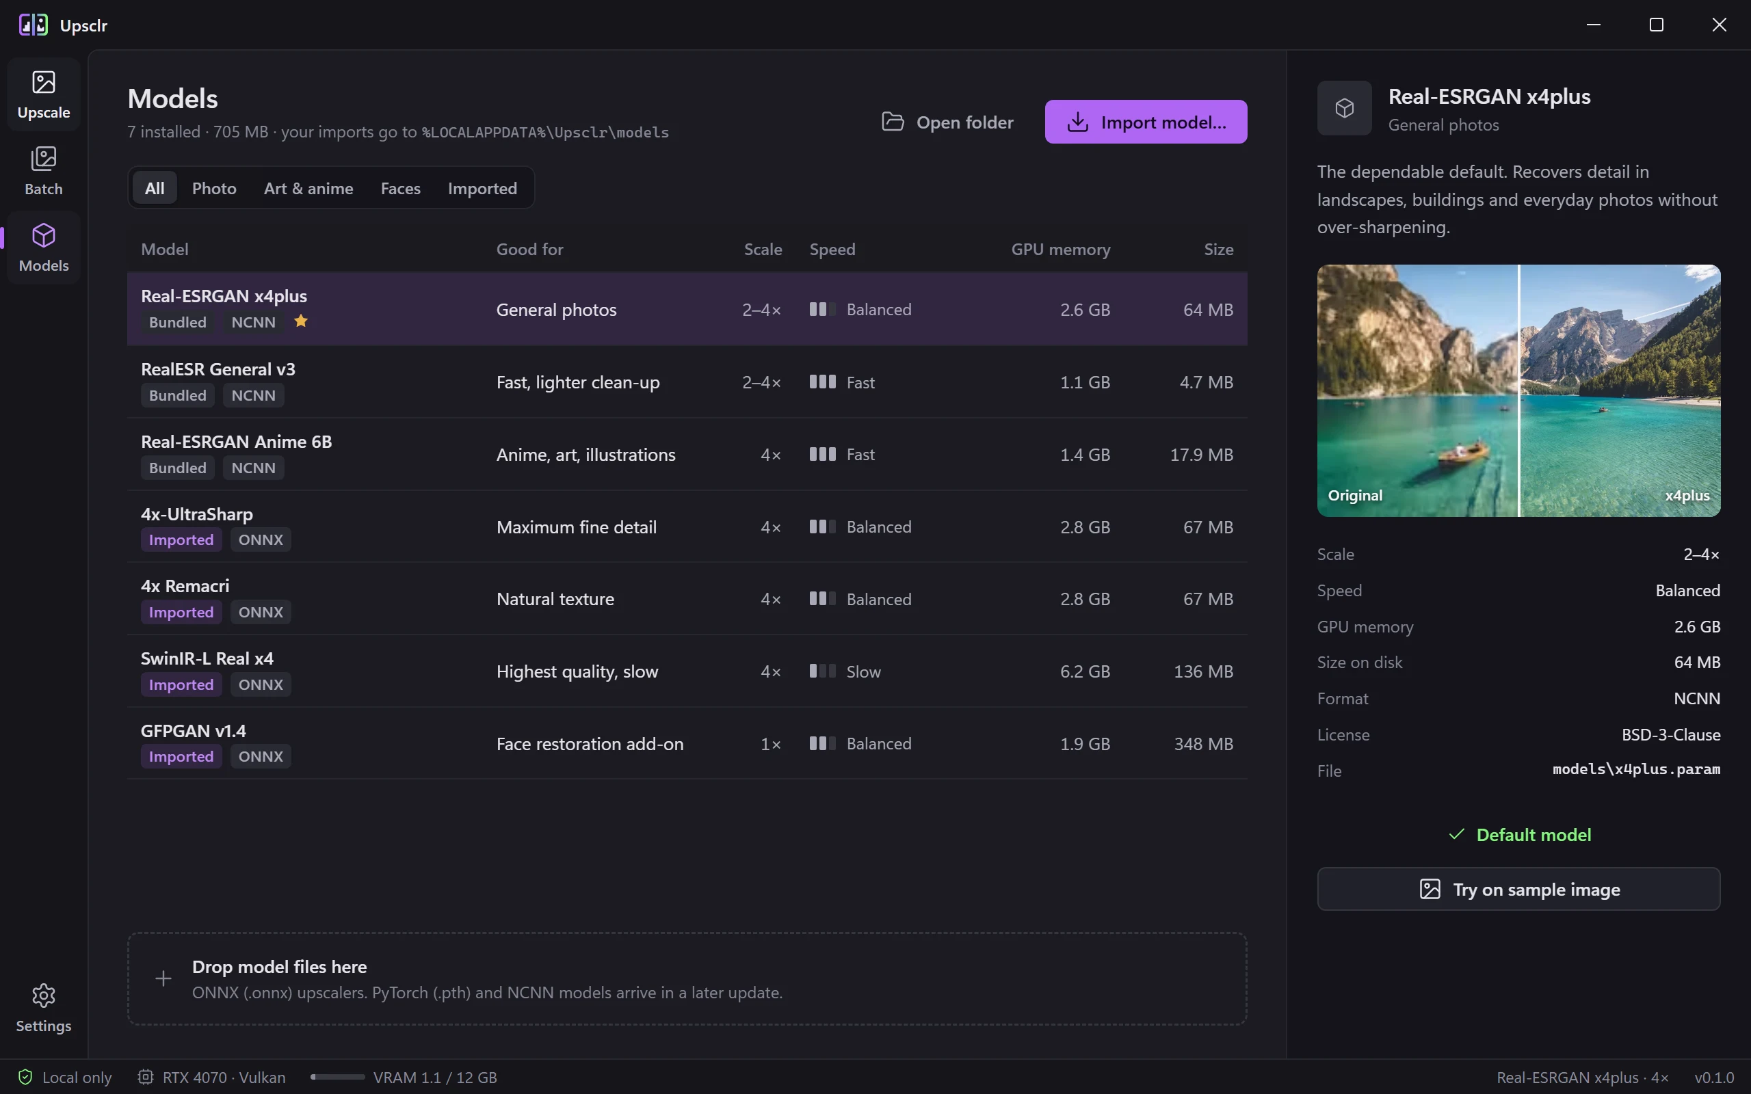Click the ONNX badge on SwinIR-L Real x4
The width and height of the screenshot is (1751, 1094).
point(261,684)
